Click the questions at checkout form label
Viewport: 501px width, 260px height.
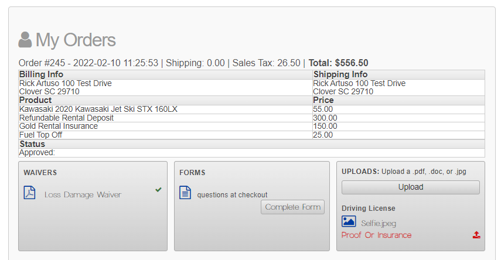232,195
